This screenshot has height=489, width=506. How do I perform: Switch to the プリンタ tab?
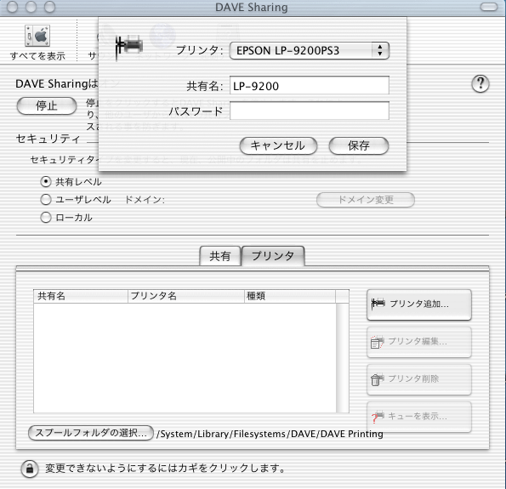point(273,256)
